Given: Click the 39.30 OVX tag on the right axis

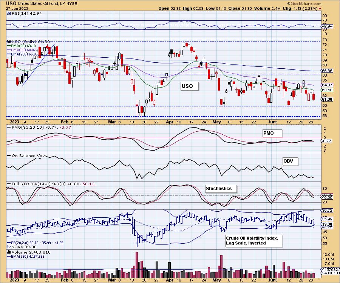Looking at the screenshot, I should coord(327,224).
